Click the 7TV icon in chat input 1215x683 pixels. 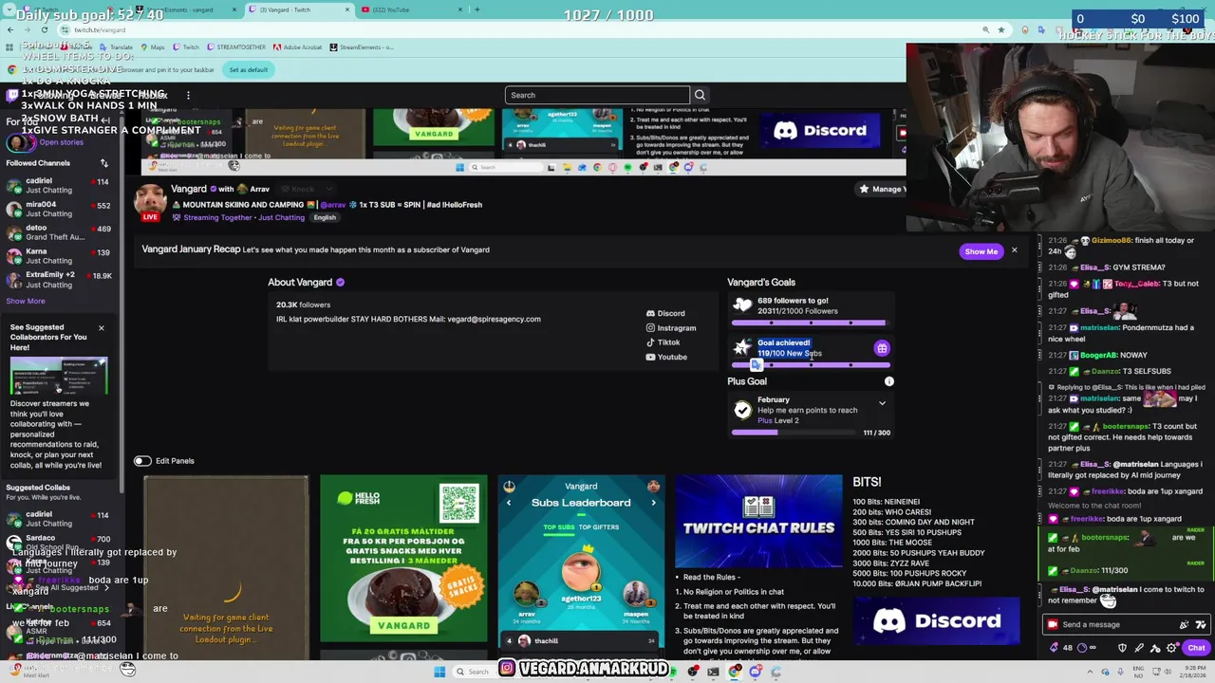tap(1200, 624)
